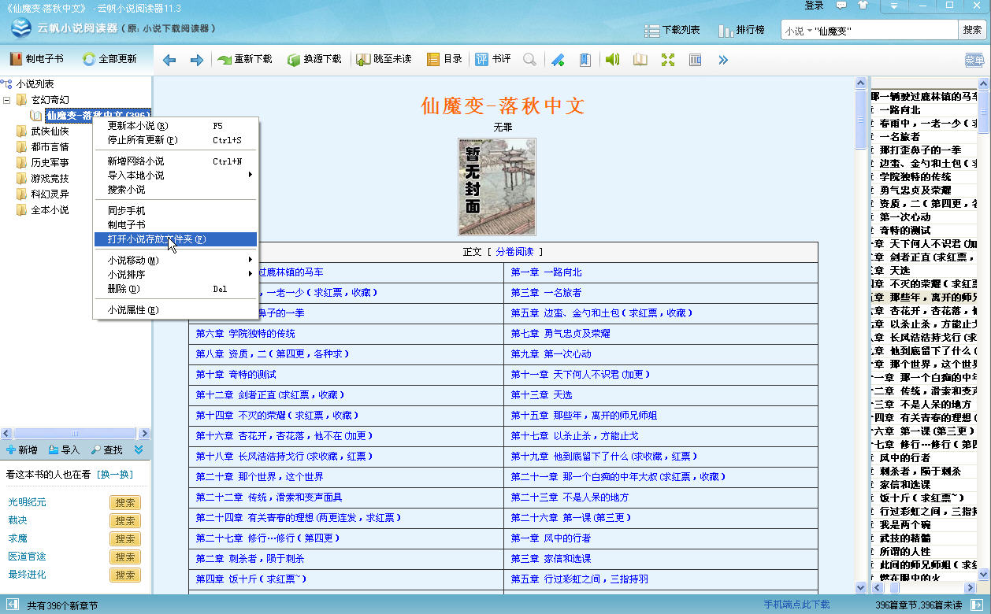
Task: Click 重新下载 in the toolbar
Action: click(x=245, y=59)
